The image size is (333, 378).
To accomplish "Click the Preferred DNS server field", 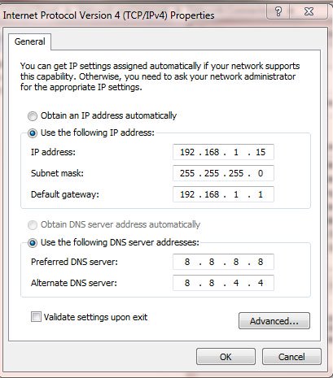I will [x=223, y=262].
